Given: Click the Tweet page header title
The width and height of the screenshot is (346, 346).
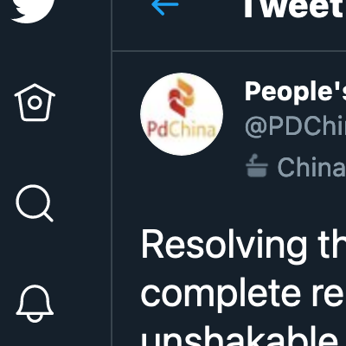Looking at the screenshot, I should click(294, 9).
